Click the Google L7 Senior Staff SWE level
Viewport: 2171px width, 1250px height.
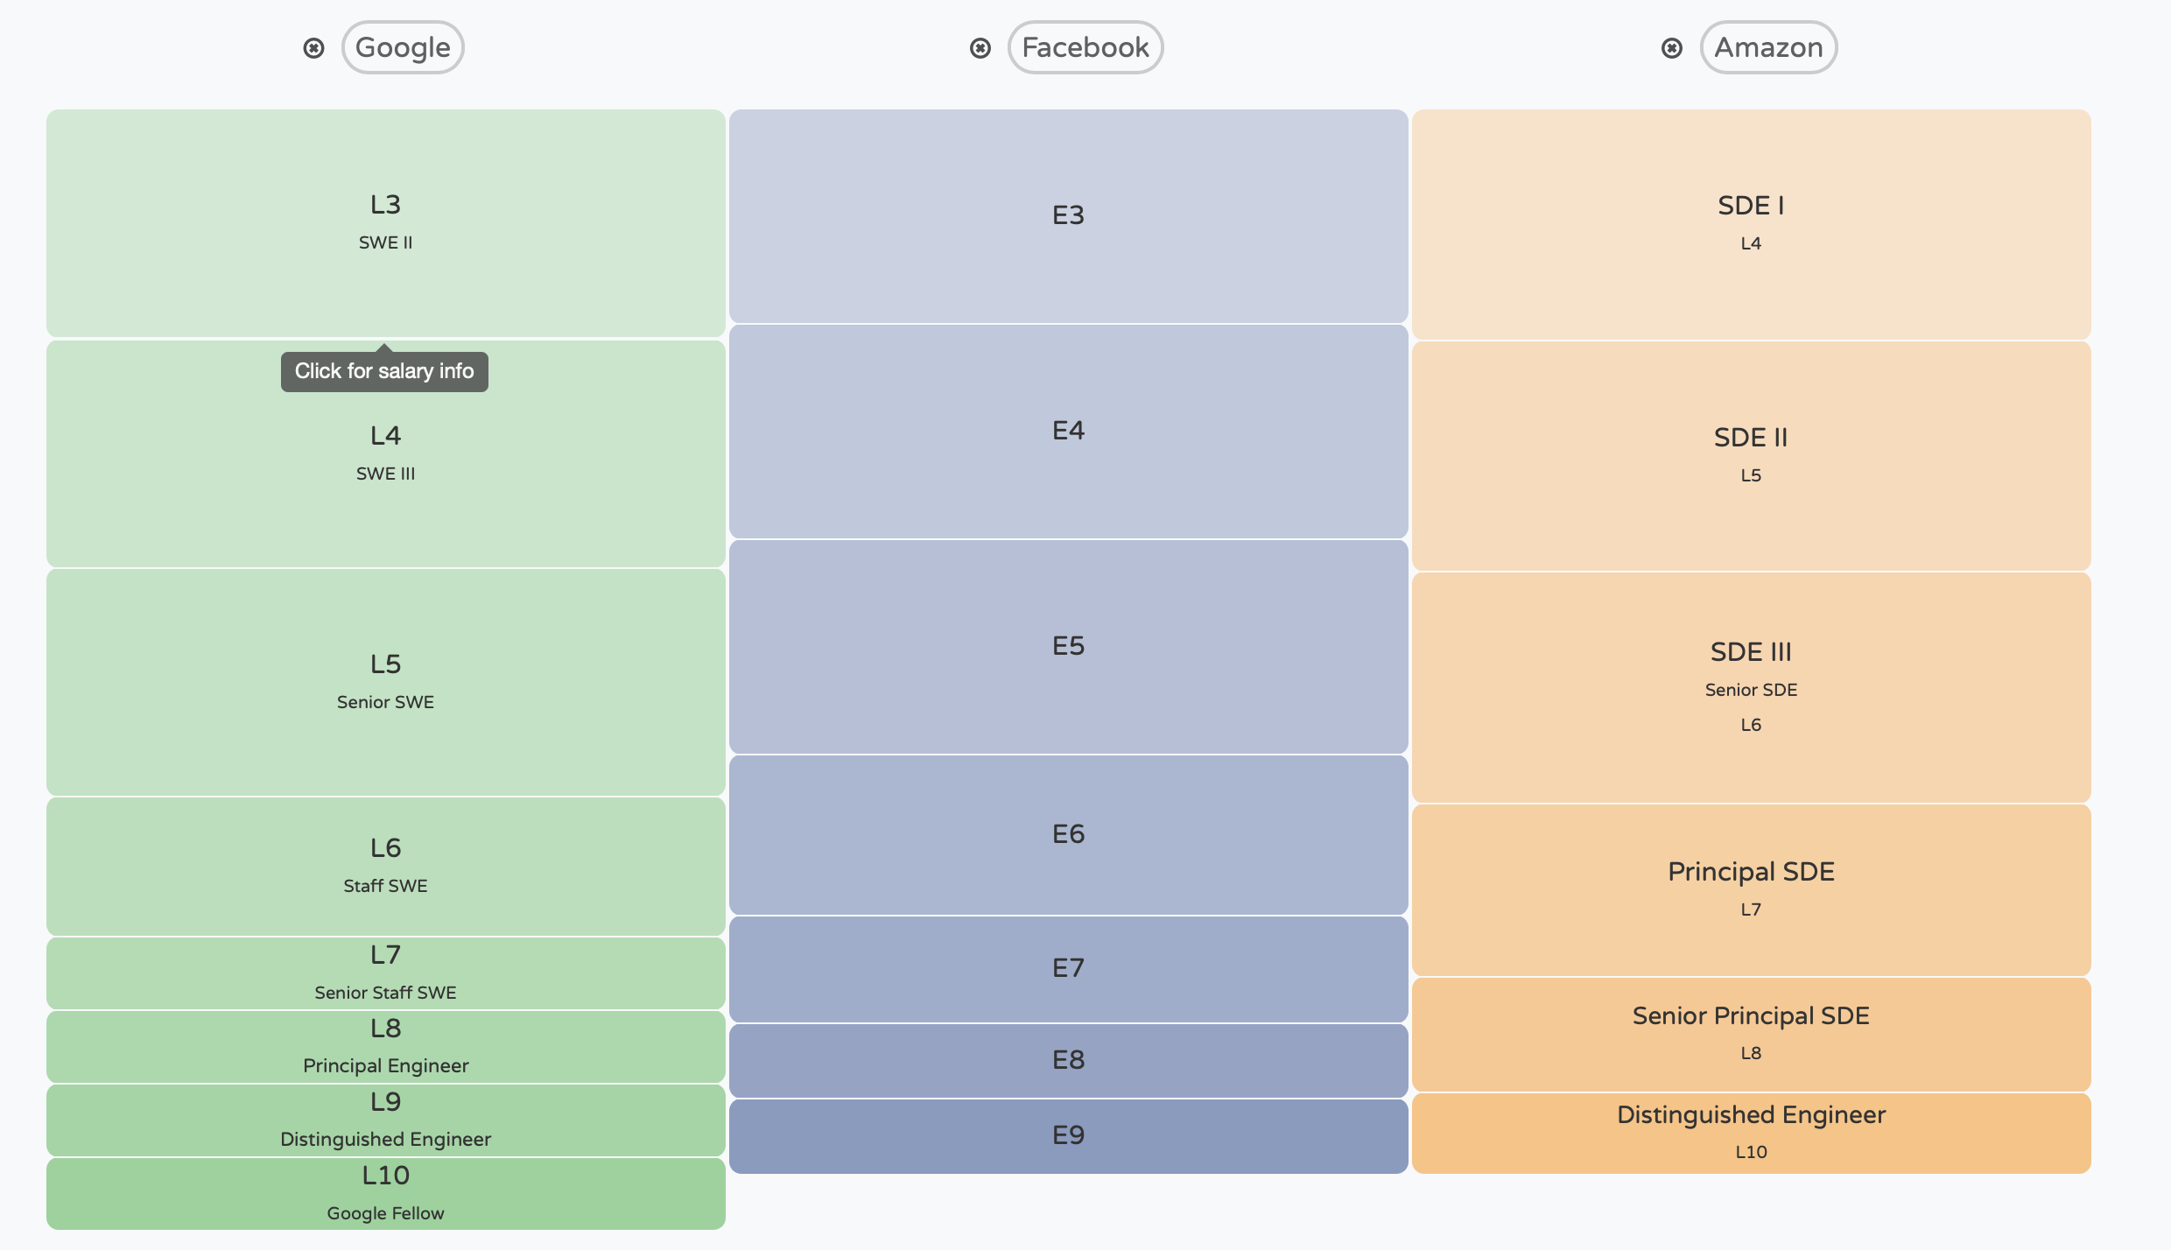coord(385,973)
